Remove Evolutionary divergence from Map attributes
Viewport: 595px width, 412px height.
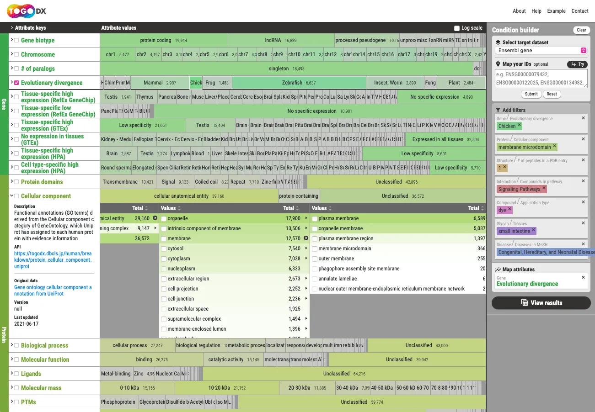tap(583, 277)
